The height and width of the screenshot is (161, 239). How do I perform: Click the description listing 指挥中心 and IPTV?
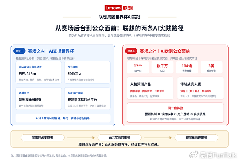[86, 106]
